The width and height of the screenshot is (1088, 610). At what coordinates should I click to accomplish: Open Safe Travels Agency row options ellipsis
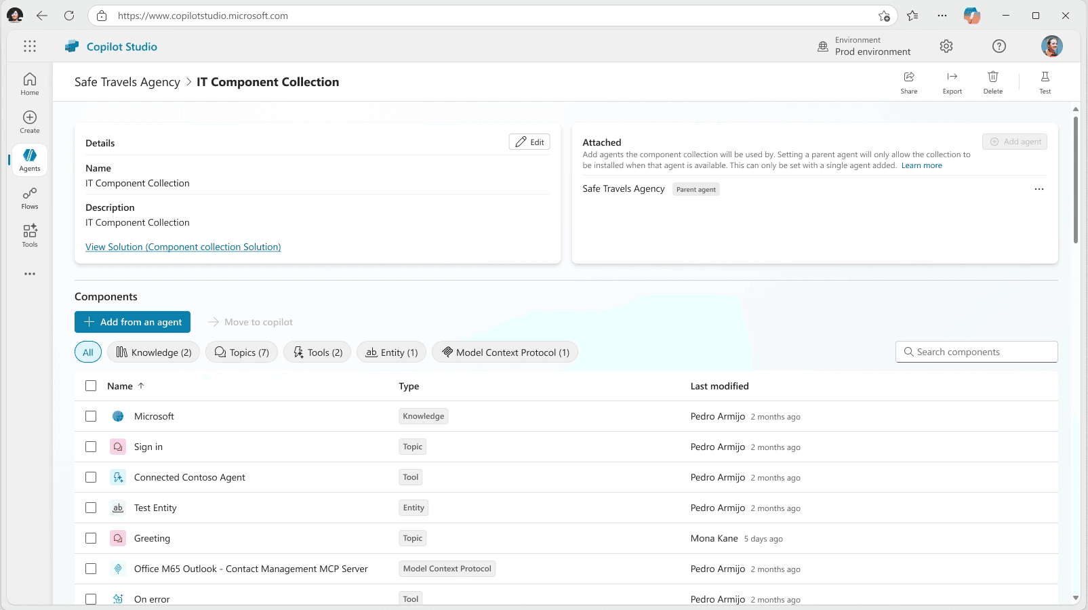pos(1039,189)
